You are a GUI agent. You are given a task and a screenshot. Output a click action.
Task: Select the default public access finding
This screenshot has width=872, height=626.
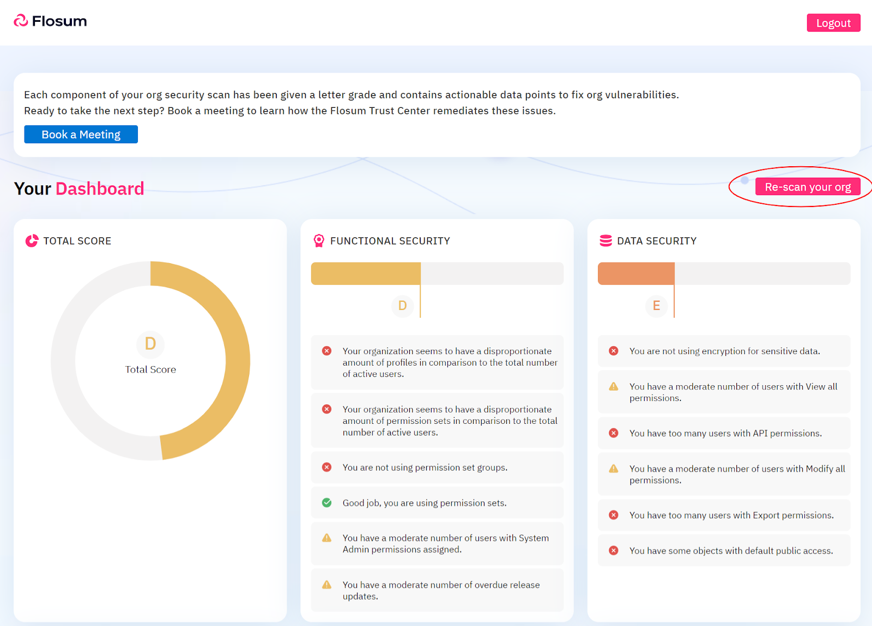724,551
